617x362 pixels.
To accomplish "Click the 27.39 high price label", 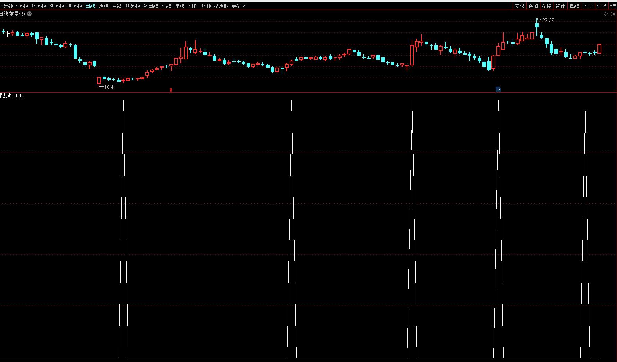I will (548, 20).
